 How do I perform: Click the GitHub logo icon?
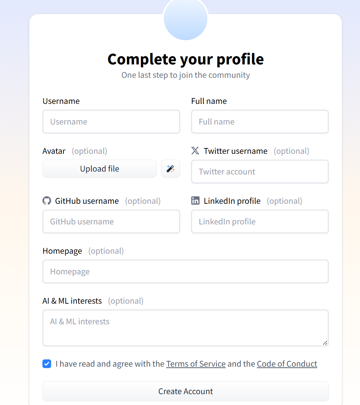tap(47, 201)
